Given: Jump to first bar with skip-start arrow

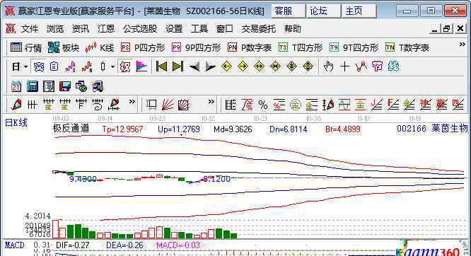Looking at the screenshot, I should click(161, 66).
